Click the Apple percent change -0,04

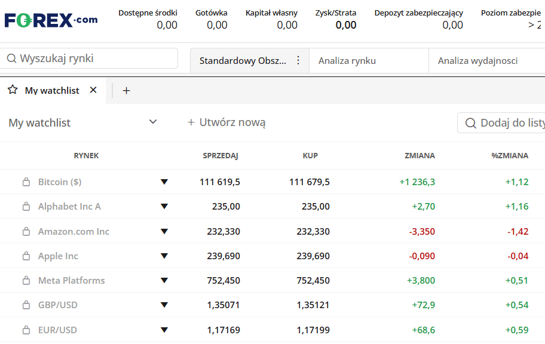518,256
